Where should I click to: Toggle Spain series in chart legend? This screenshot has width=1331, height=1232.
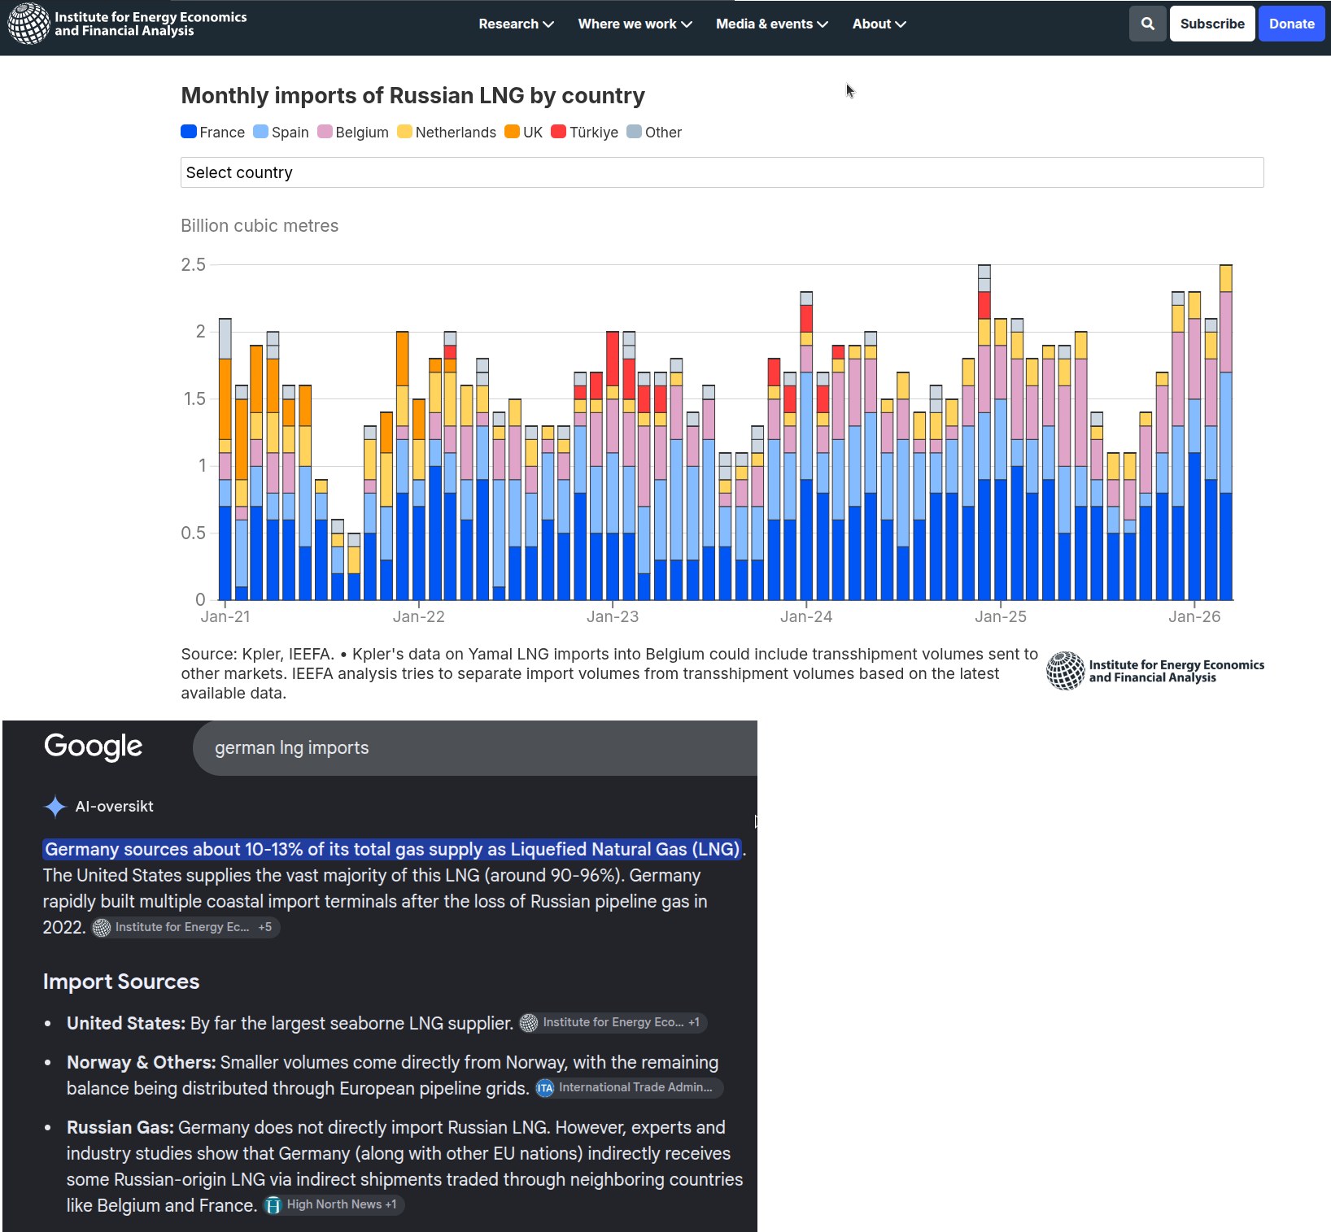(281, 133)
